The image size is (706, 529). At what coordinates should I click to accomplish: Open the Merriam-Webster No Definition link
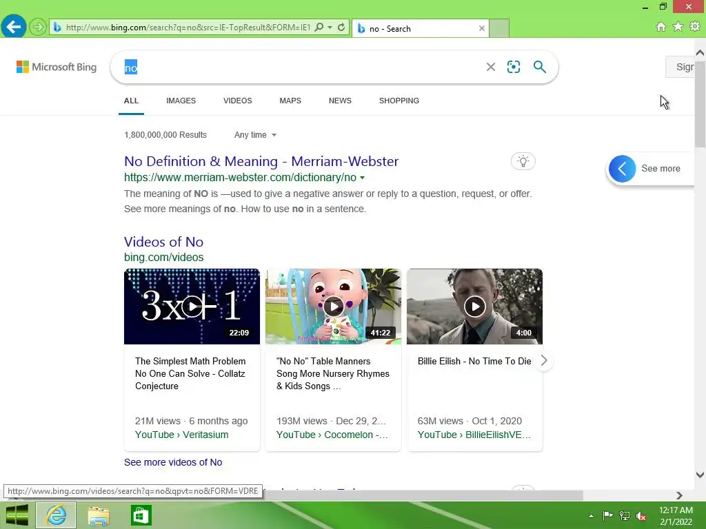(x=261, y=161)
